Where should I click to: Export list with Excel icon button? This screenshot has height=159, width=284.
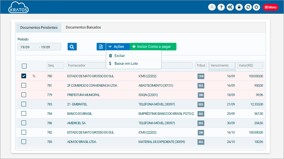click(101, 47)
